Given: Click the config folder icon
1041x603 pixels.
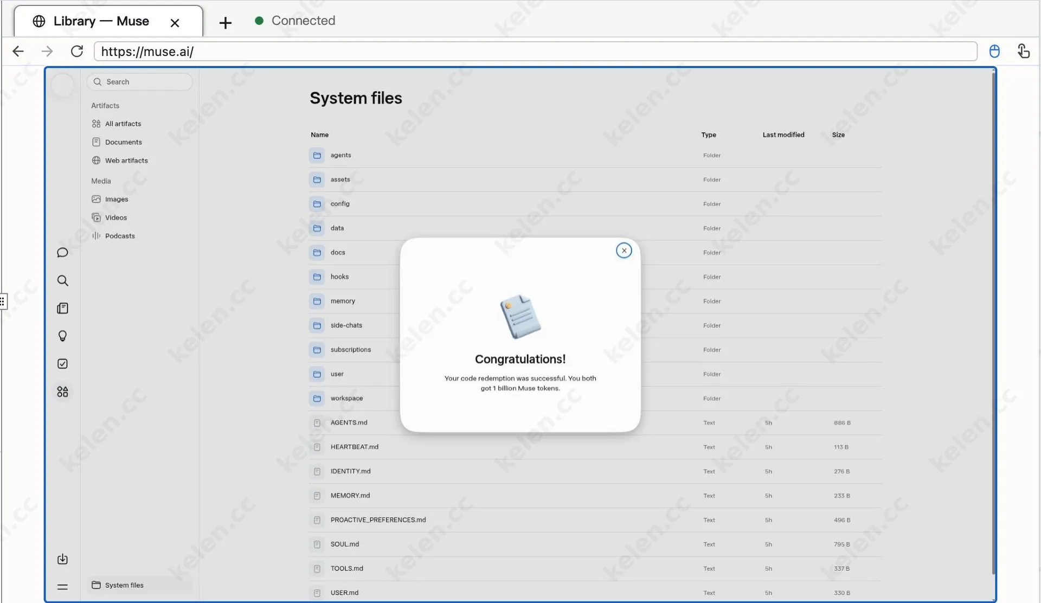Looking at the screenshot, I should (317, 204).
